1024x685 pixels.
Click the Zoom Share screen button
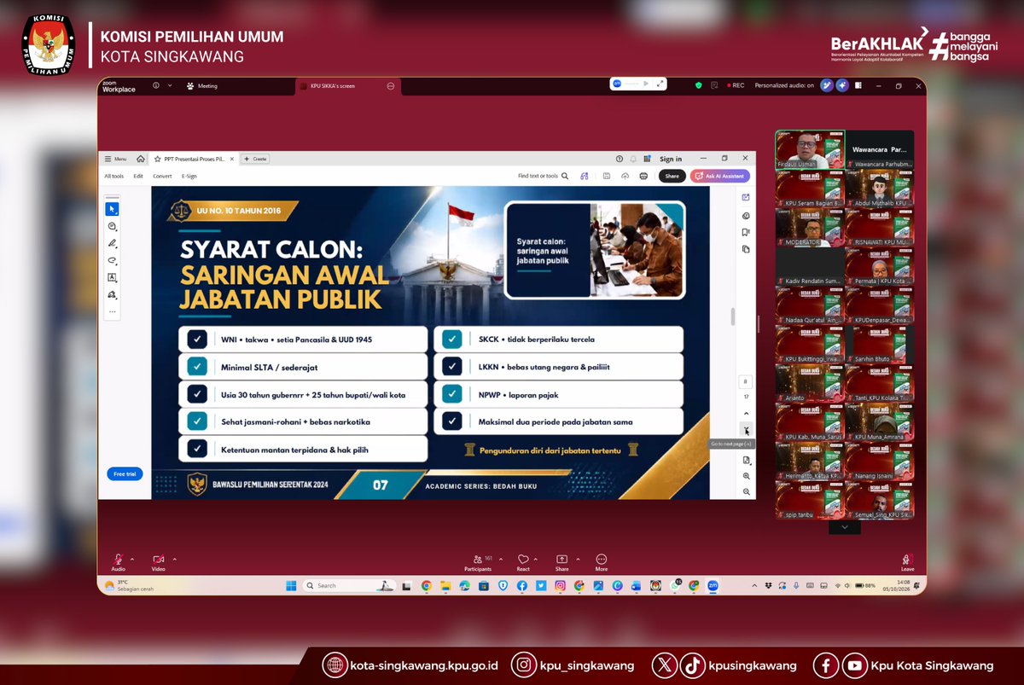click(561, 562)
